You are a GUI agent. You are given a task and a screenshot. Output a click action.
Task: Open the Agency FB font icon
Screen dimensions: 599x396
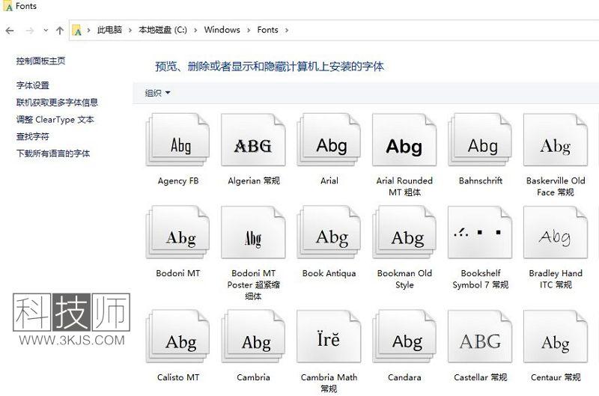pyautogui.click(x=178, y=144)
